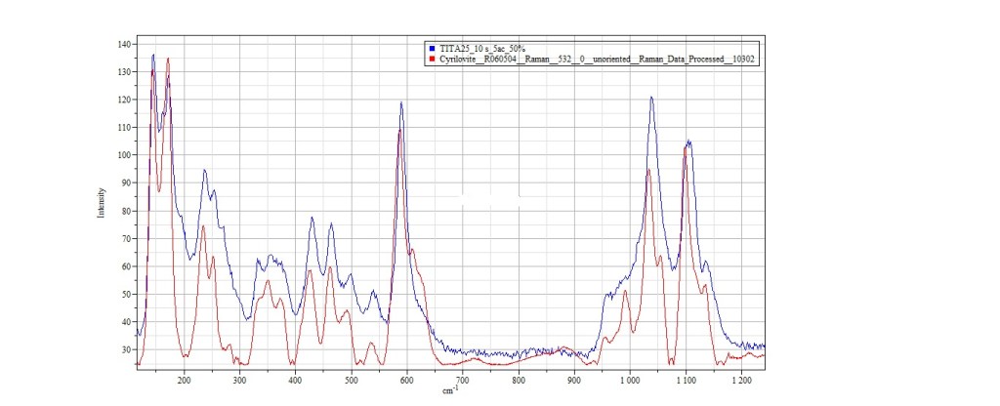Click the 30 tick on the intensity axis
Image resolution: width=1000 pixels, height=406 pixels.
125,349
